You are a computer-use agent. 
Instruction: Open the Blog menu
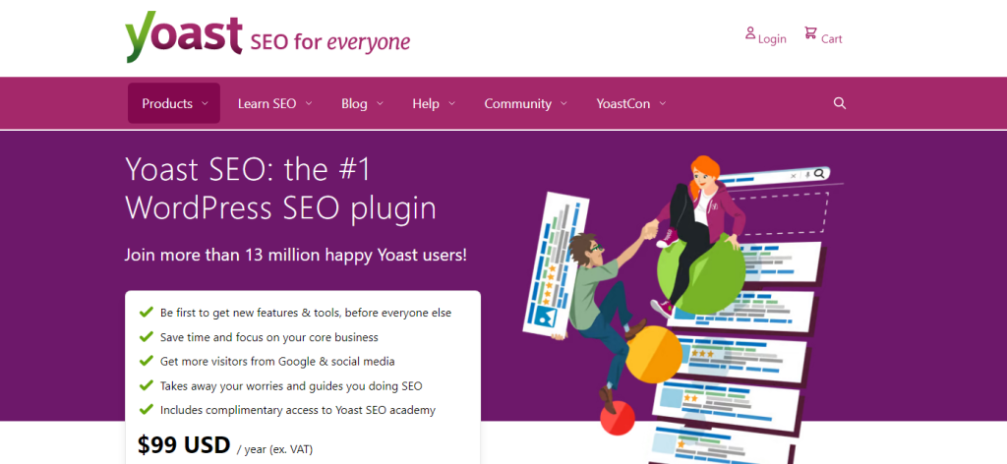(362, 103)
